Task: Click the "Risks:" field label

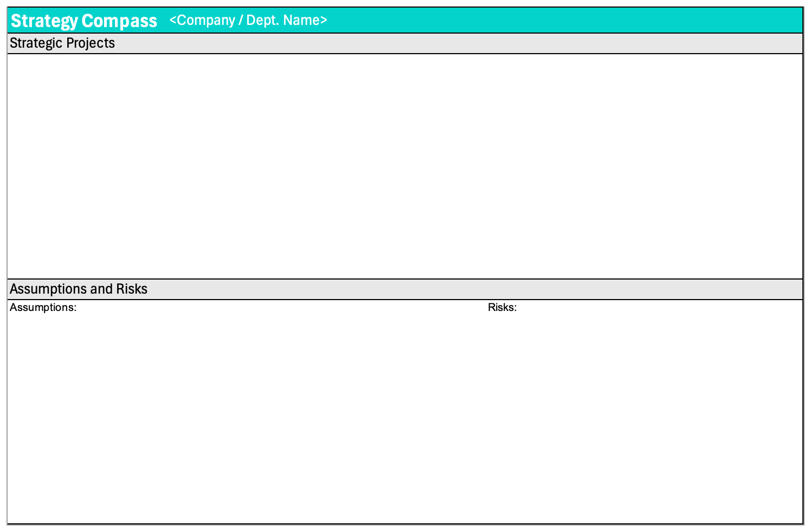Action: pos(502,308)
